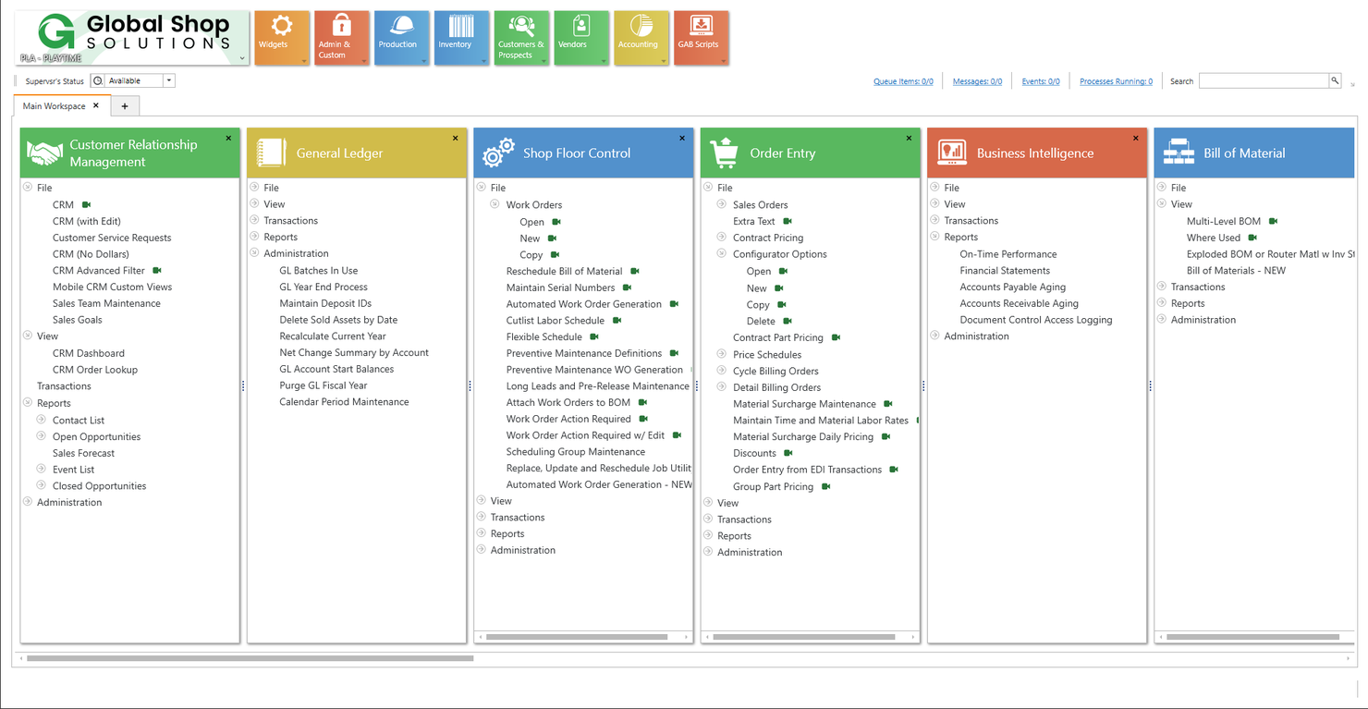Open the Queue Items link

[x=903, y=81]
